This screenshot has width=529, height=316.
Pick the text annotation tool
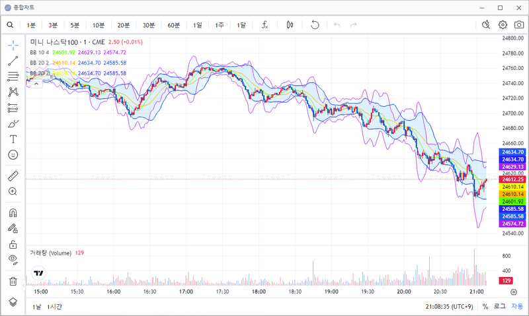(x=13, y=139)
